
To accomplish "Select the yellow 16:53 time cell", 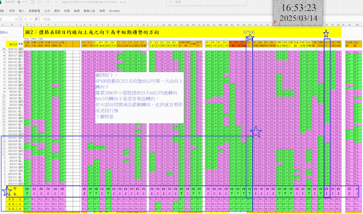I will click(x=12, y=44).
